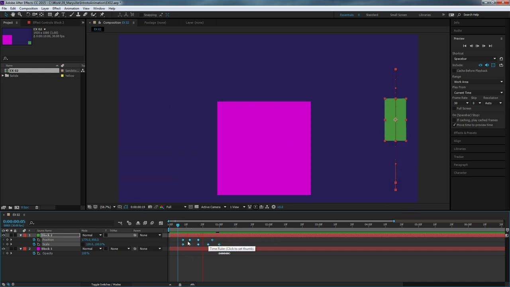The height and width of the screenshot is (287, 510).
Task: Enable the Snapping checkbox
Action: pyautogui.click(x=141, y=15)
